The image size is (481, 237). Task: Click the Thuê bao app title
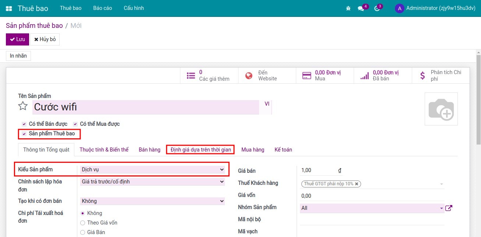(x=33, y=8)
